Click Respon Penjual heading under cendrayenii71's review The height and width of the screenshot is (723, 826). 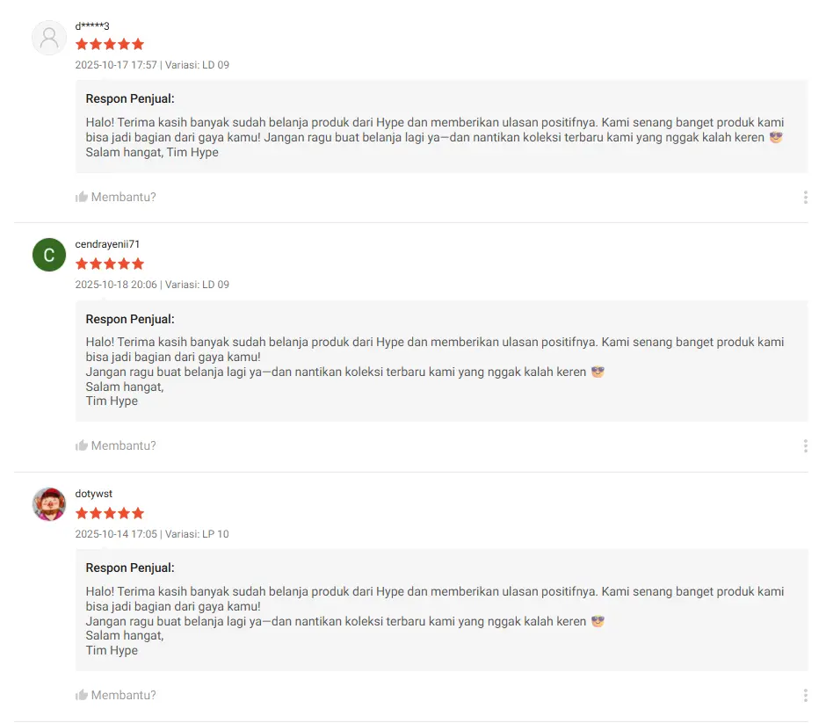point(130,319)
